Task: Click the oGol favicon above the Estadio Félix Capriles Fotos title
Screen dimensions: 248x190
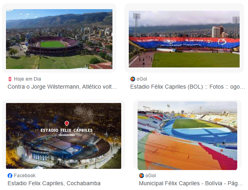Action: pyautogui.click(x=132, y=79)
